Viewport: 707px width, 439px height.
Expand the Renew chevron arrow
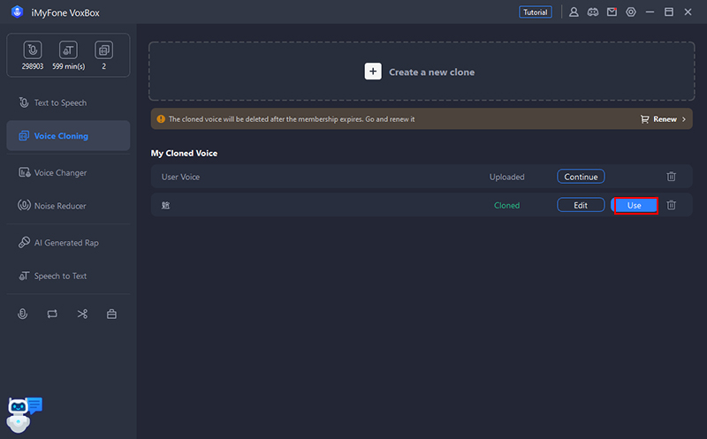coord(684,119)
